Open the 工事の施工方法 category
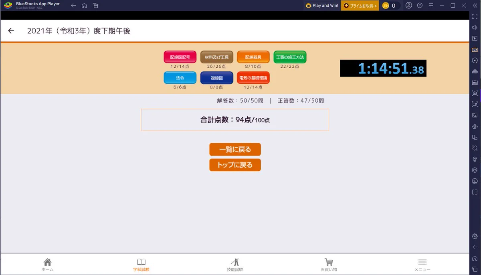Screen dimensions: 481x275 [x=290, y=57]
